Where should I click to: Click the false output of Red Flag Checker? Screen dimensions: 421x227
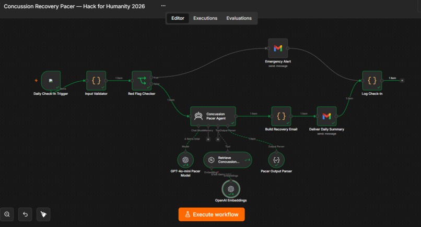[151, 84]
